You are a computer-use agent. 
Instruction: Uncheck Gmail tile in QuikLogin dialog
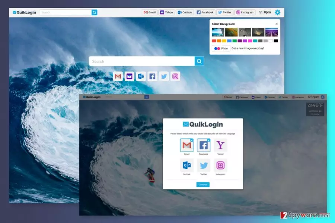[x=186, y=145]
